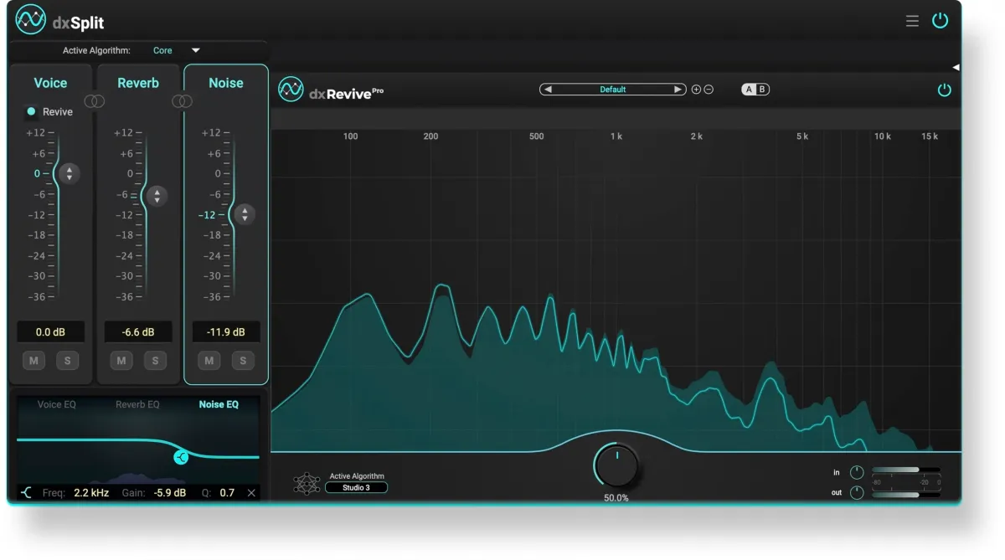Click the link icon between Voice and Reverb

pyautogui.click(x=95, y=101)
